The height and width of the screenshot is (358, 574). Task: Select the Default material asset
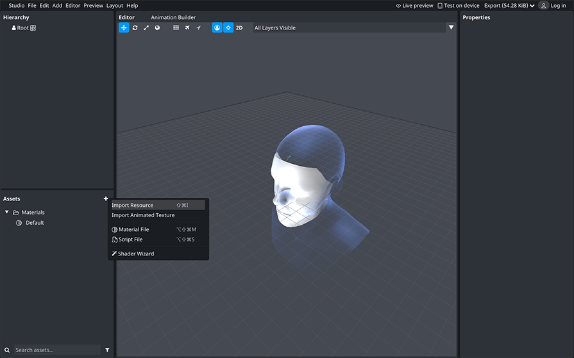click(x=35, y=223)
